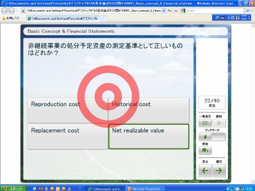The height and width of the screenshot is (191, 255).
Task: Expand the quick launch overflow chevron
Action: (x=80, y=188)
